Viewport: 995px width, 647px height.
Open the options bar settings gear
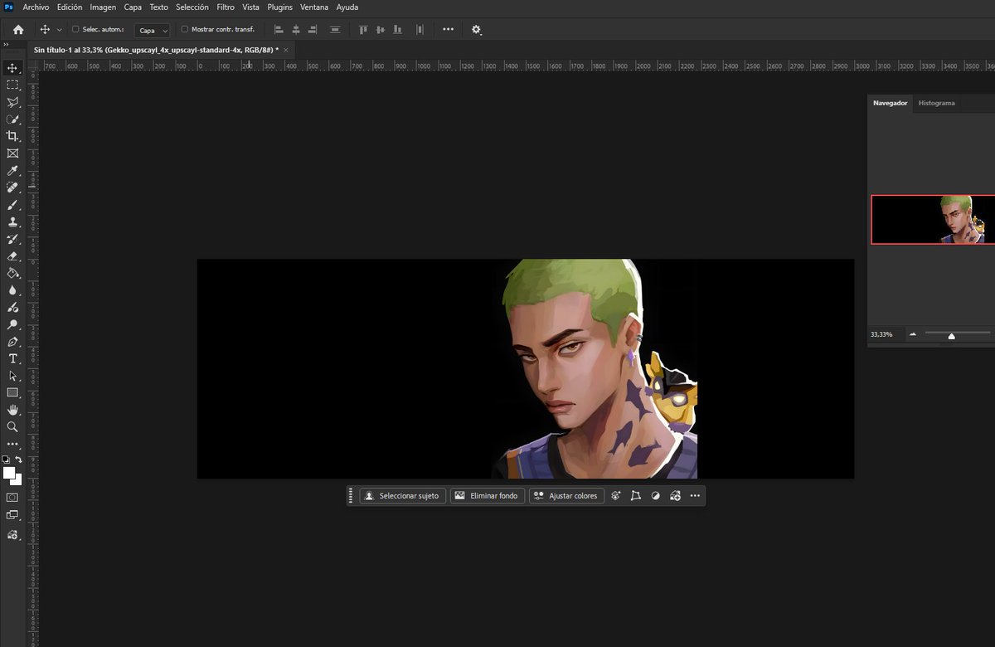tap(476, 29)
